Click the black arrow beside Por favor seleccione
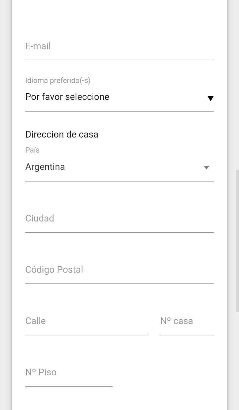Screen dimensions: 239x410 coord(210,98)
